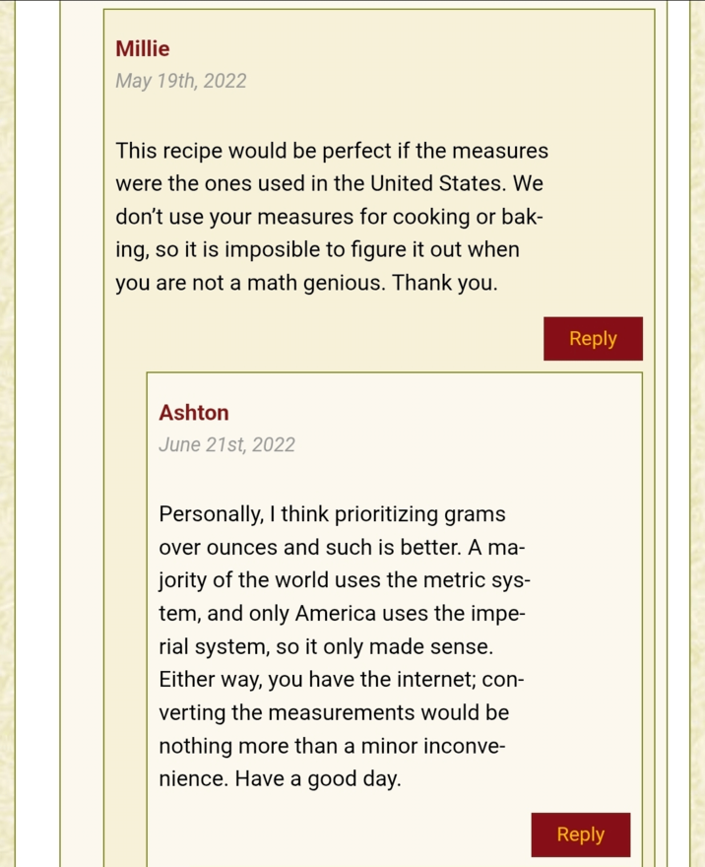The image size is (705, 867).
Task: Click the words 'United States' in Millie's comment
Action: tap(437, 183)
